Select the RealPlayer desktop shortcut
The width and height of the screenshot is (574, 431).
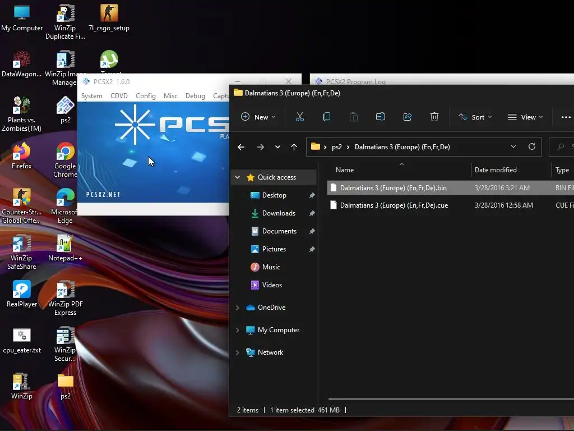coord(22,294)
